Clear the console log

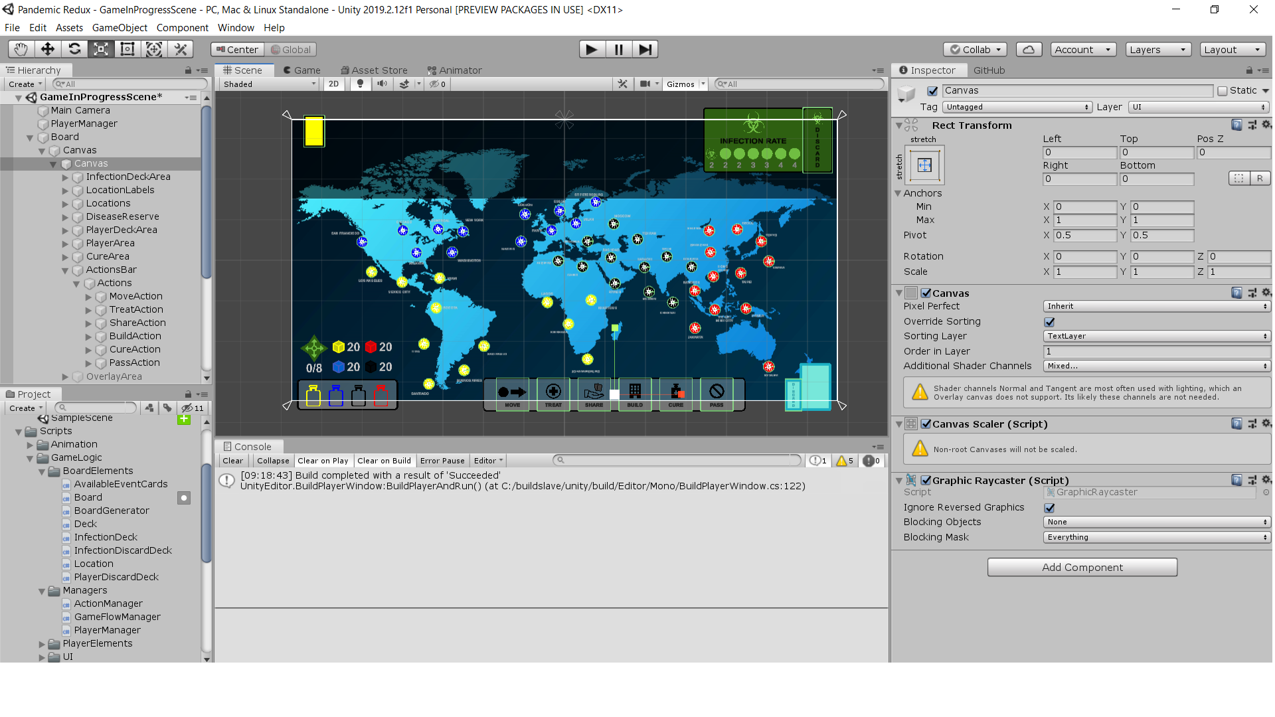click(232, 461)
